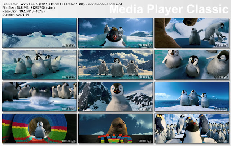Open the elephant seal frame at 00:01:28
Image resolution: width=231 pixels, height=146 pixels.
115,128
